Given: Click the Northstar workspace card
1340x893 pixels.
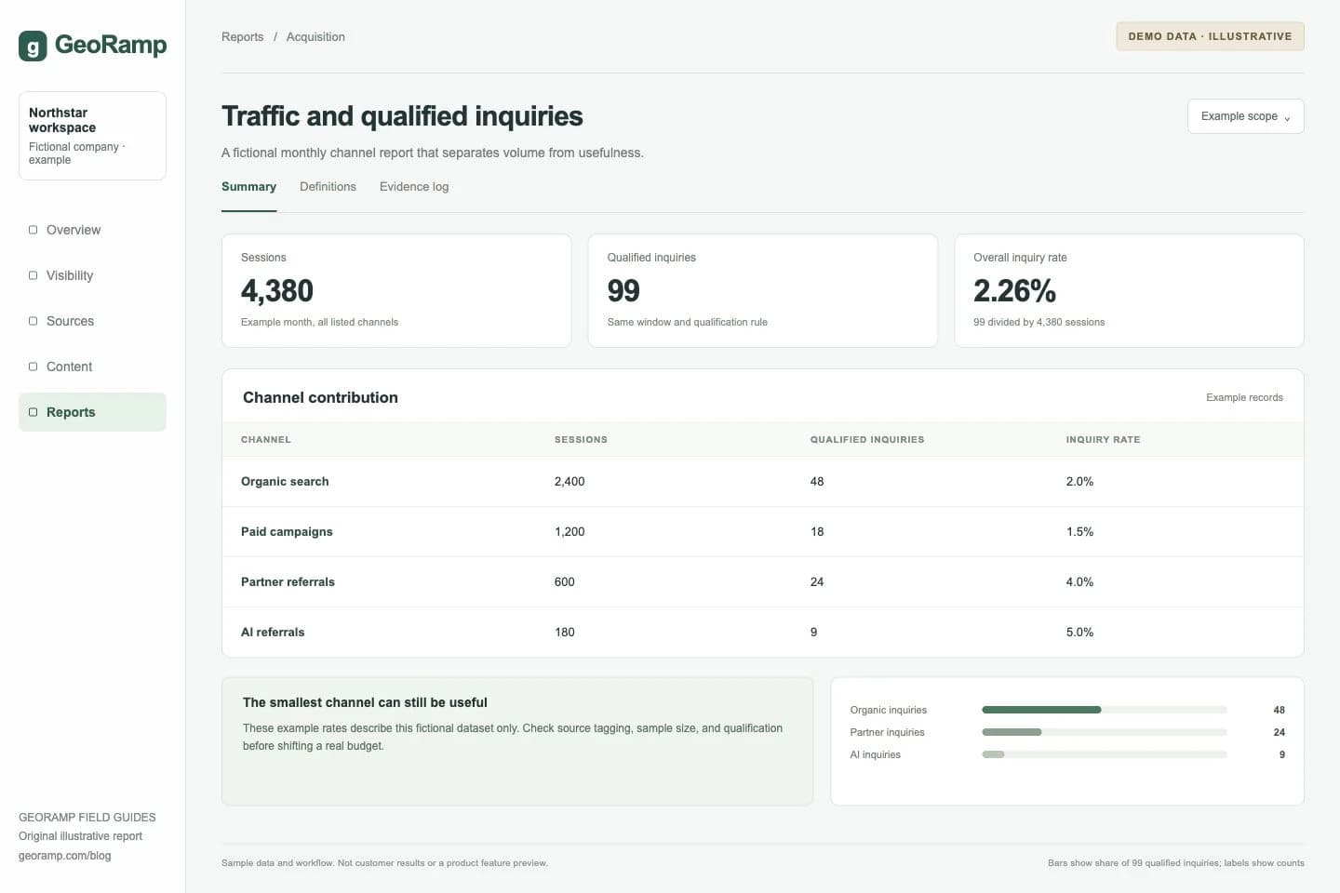Looking at the screenshot, I should [92, 136].
